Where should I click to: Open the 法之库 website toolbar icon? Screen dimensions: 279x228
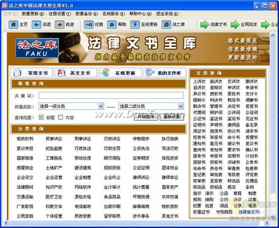[166, 25]
